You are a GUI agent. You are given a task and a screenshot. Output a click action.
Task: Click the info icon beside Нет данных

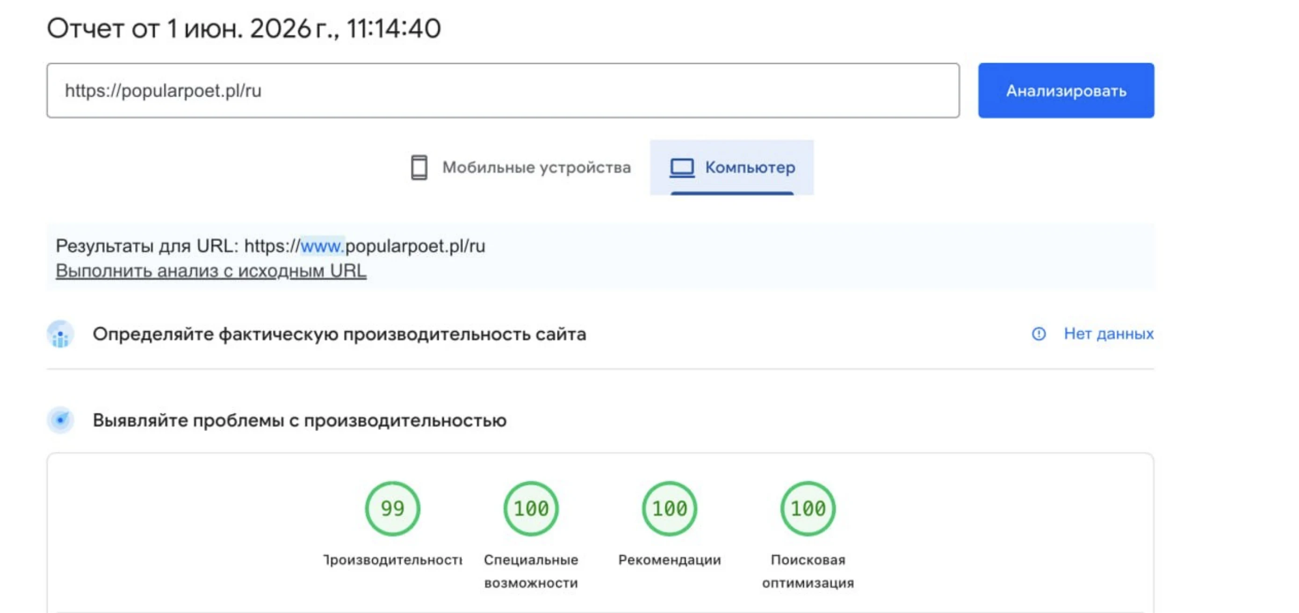1039,334
